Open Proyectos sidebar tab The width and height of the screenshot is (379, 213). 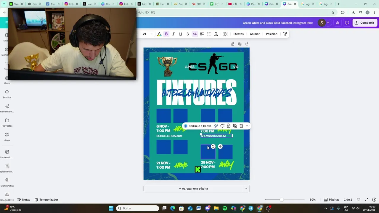point(7,122)
